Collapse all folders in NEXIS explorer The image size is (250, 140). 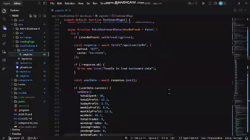click(x=44, y=16)
